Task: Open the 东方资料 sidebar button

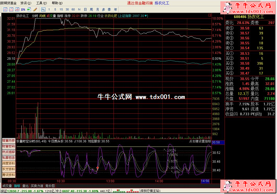Action: pos(8,169)
